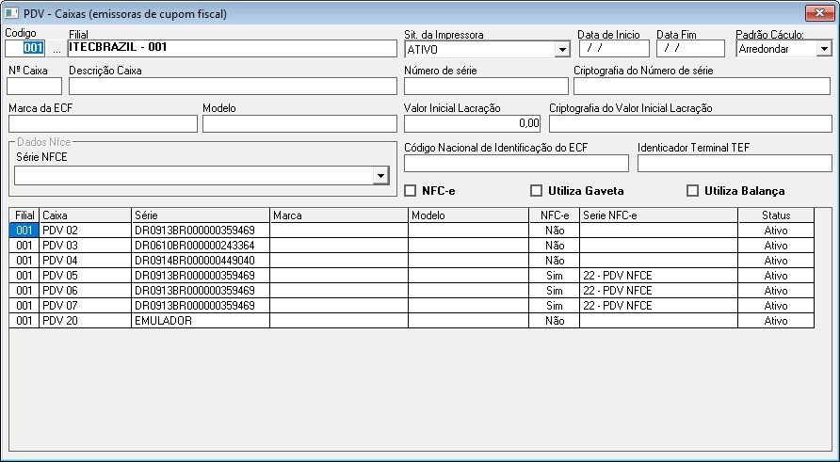This screenshot has width=840, height=462.
Task: Expand the Série NFCE combo box
Action: pyautogui.click(x=380, y=176)
